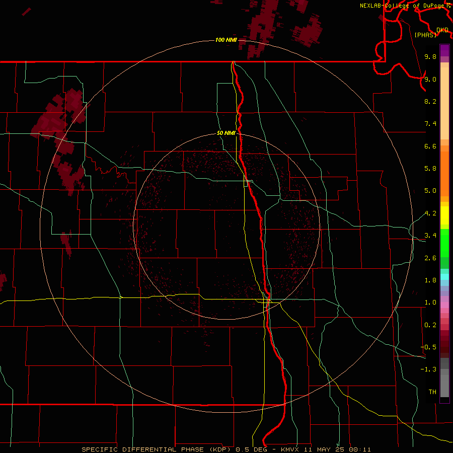Pick the bright green segment of the color bar

coord(444,243)
